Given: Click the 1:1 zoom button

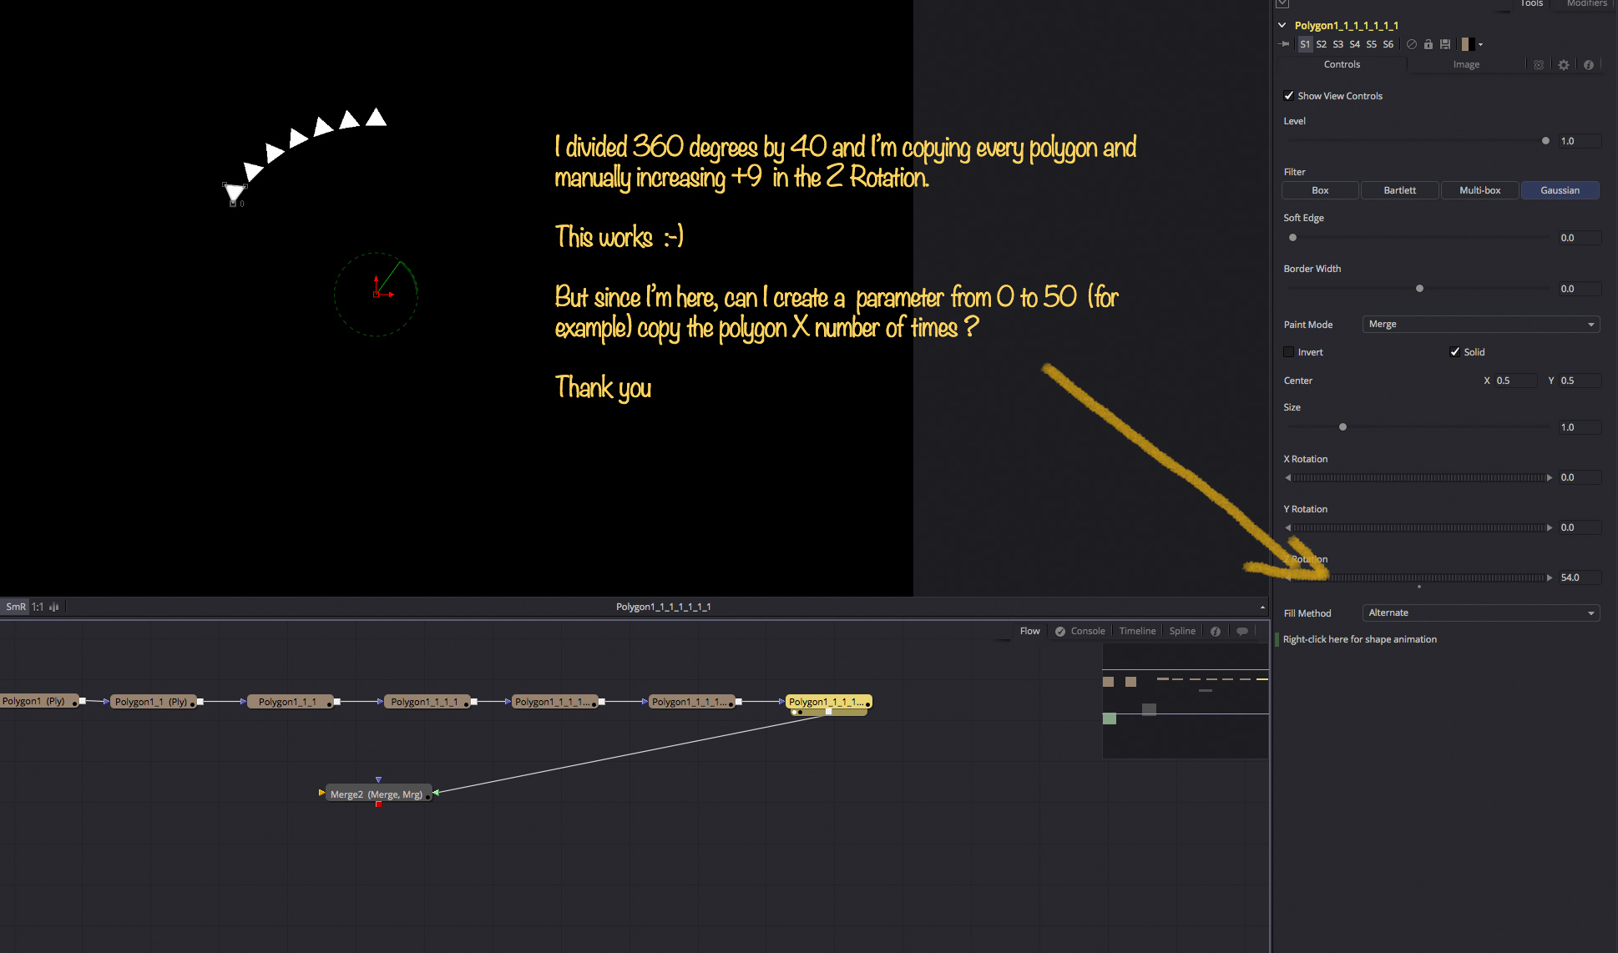Looking at the screenshot, I should [x=38, y=607].
